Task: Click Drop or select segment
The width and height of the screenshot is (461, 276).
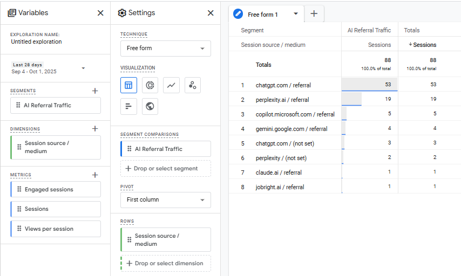Action: (x=166, y=169)
